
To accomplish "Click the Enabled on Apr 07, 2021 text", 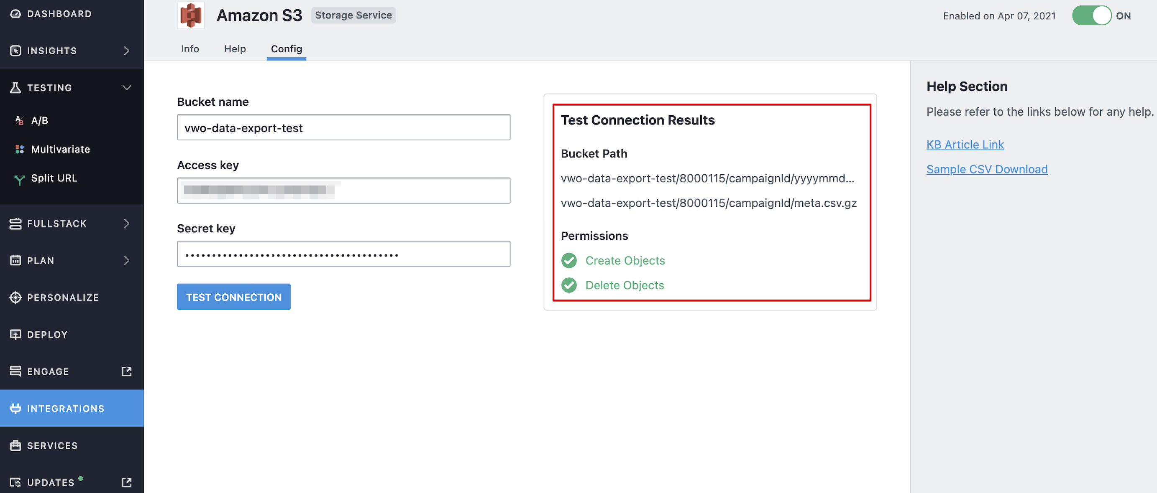I will click(x=999, y=16).
